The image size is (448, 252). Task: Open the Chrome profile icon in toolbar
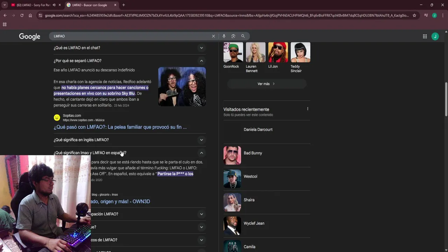pyautogui.click(x=434, y=15)
